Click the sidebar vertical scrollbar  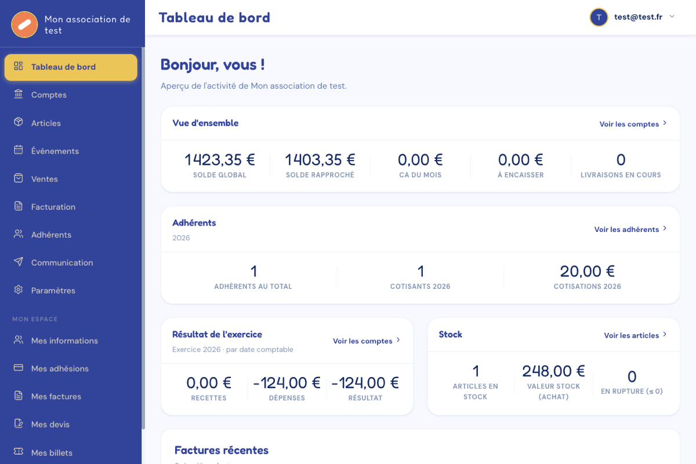click(143, 238)
